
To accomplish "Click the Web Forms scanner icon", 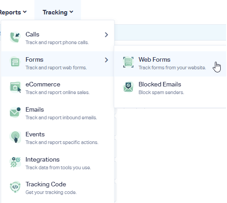I will tap(128, 62).
